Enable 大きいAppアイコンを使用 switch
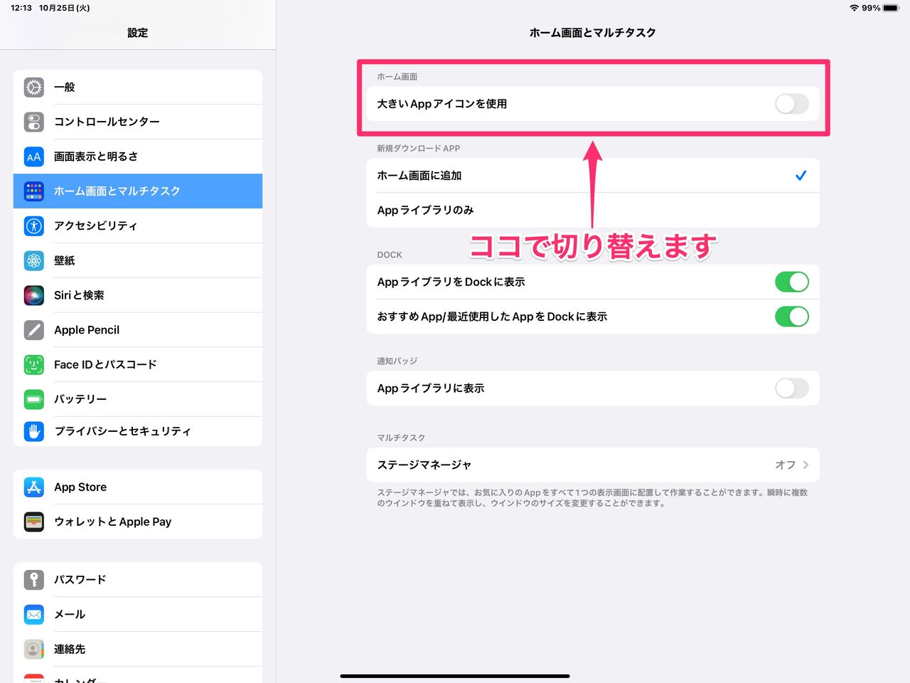 792,104
